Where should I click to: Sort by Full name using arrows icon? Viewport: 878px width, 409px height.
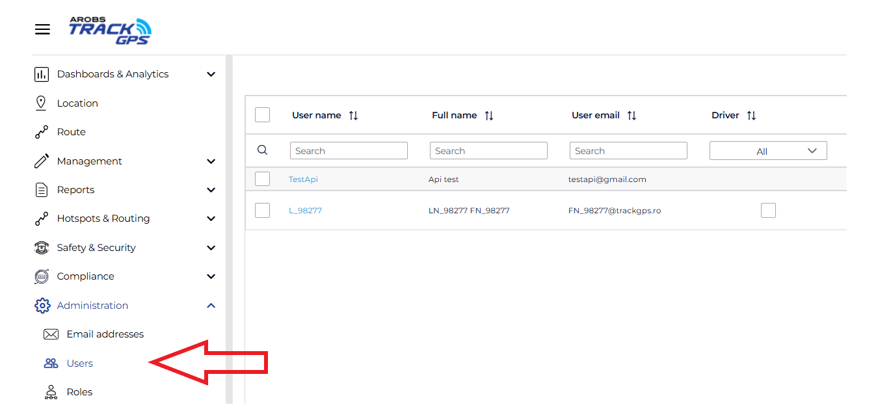click(489, 116)
